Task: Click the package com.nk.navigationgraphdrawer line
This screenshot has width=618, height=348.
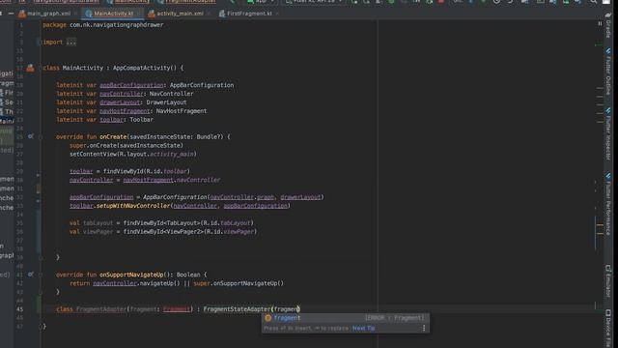Action: tap(103, 25)
